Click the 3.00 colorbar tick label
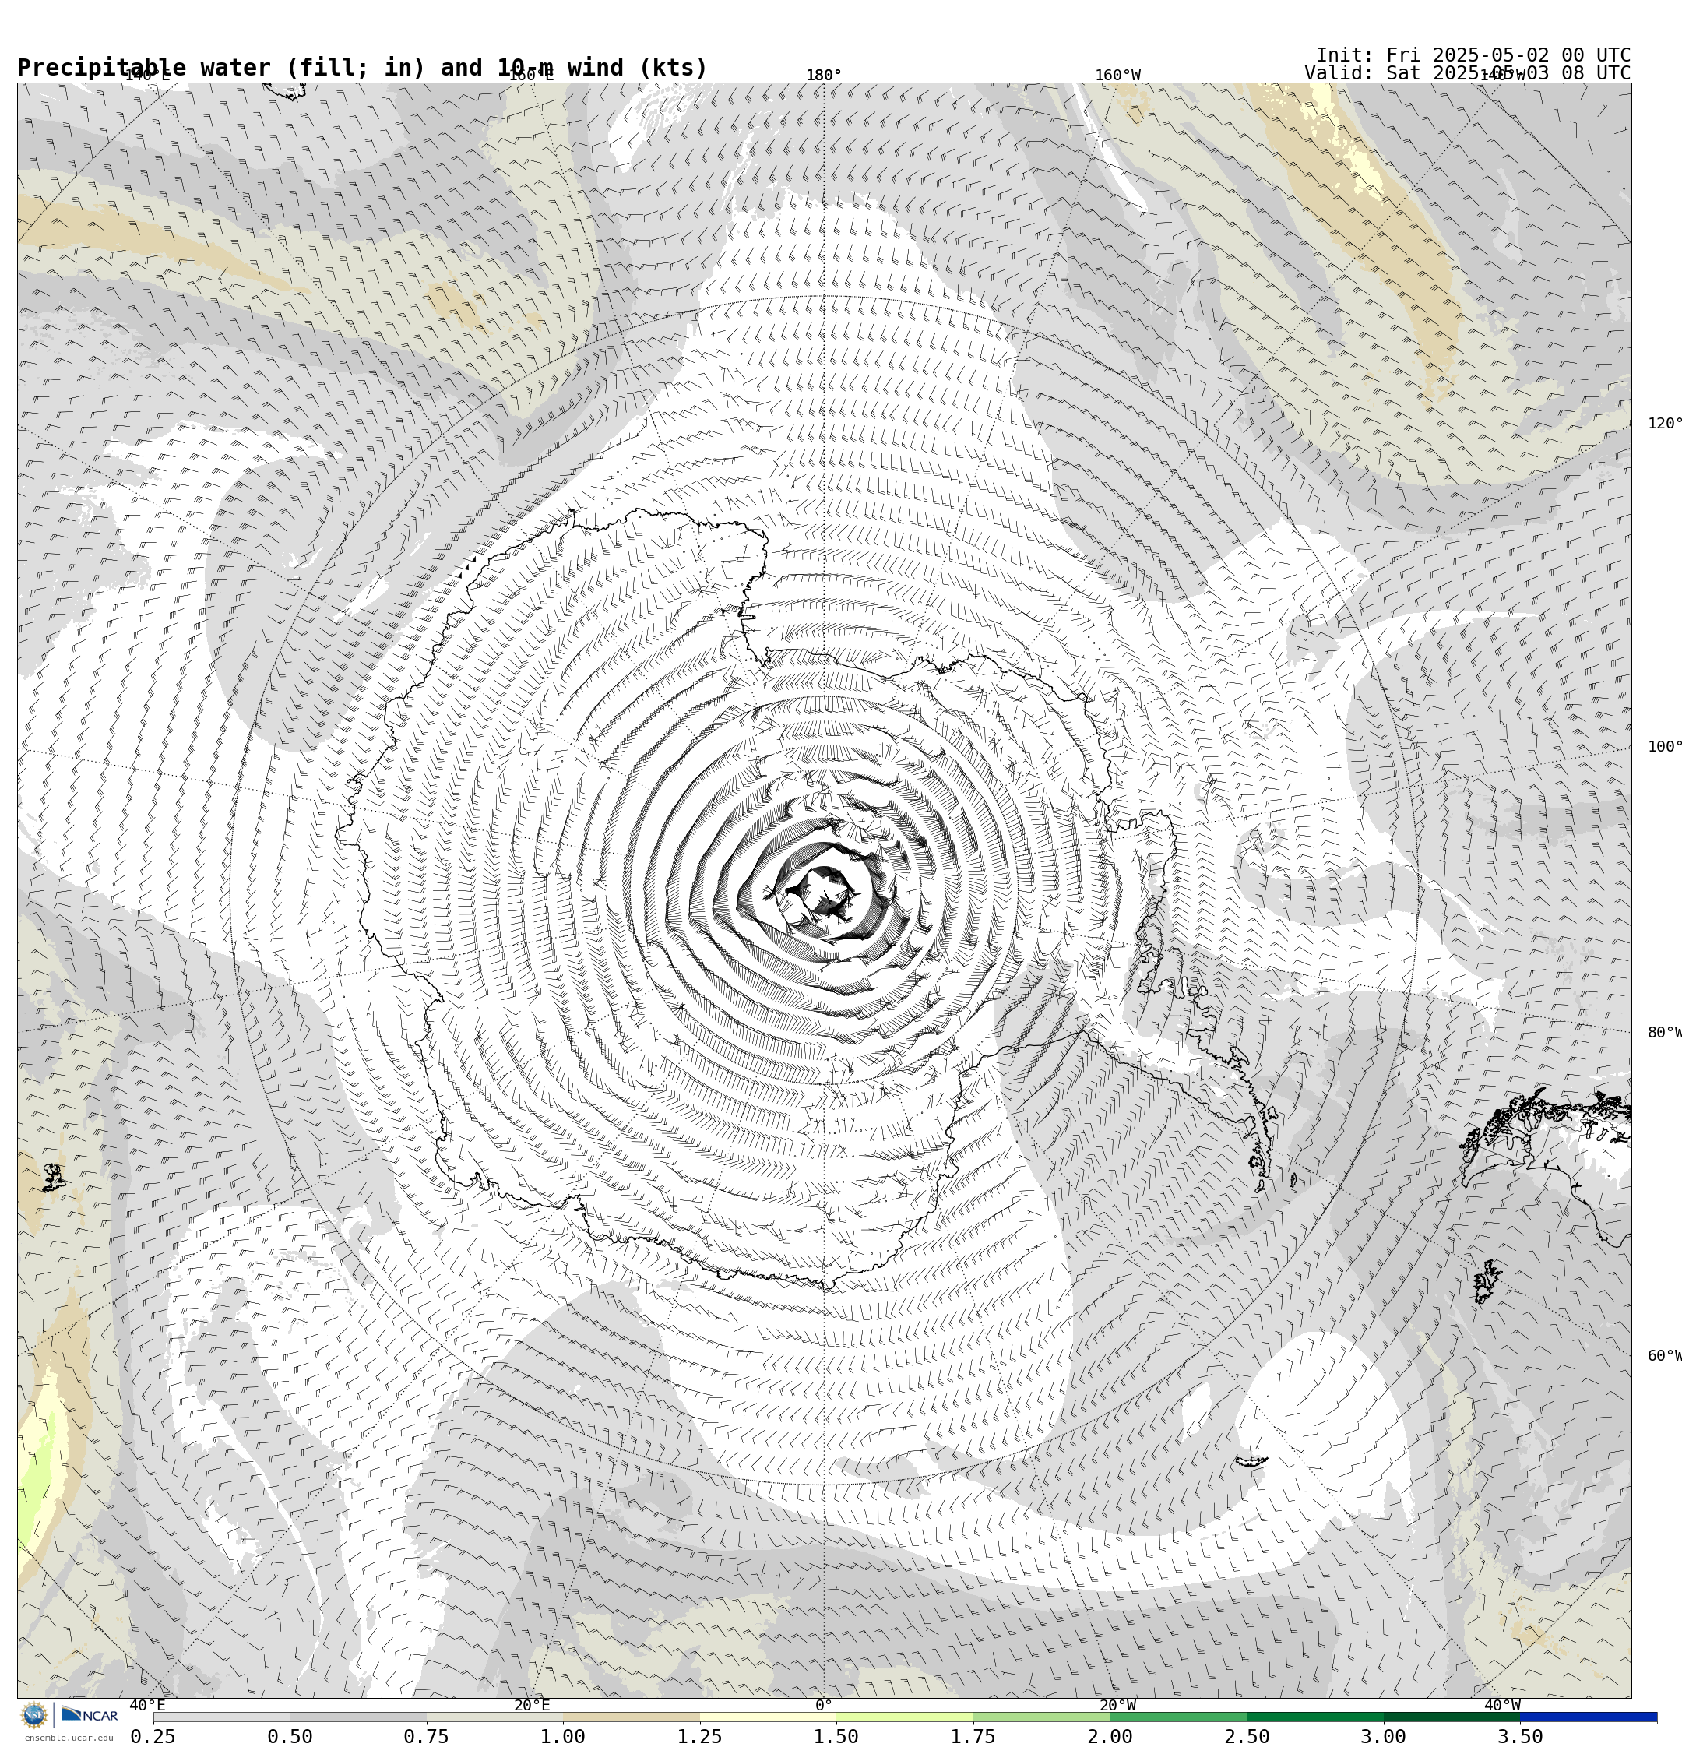Viewport: 1682px width, 1747px height. 1384,1736
